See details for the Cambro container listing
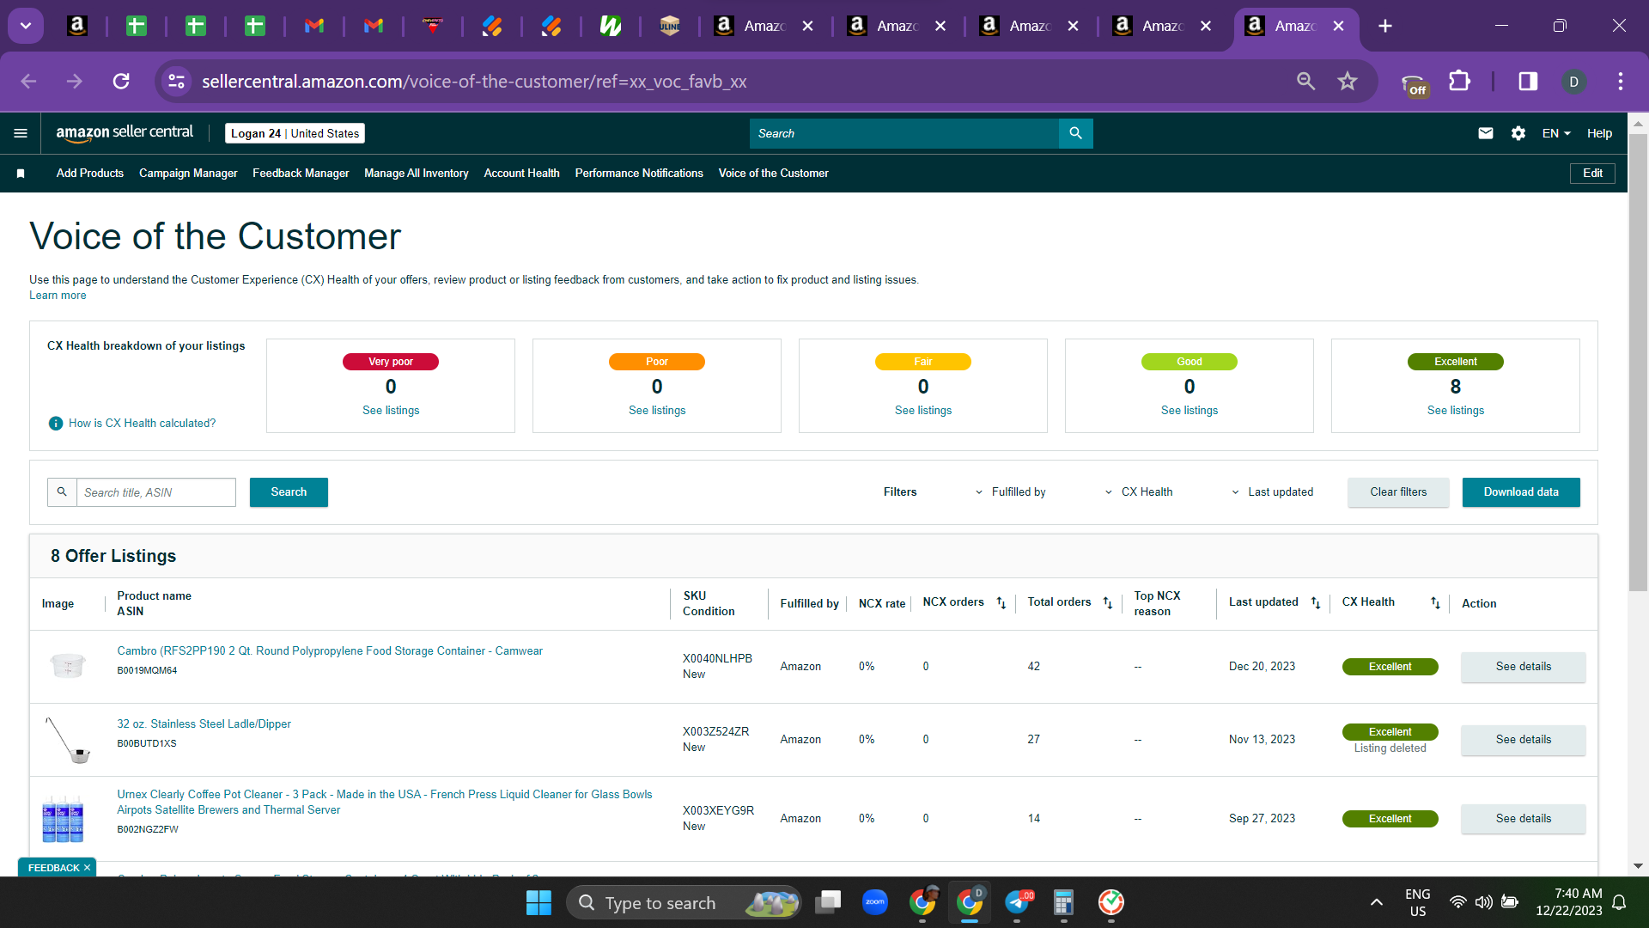 (1524, 667)
